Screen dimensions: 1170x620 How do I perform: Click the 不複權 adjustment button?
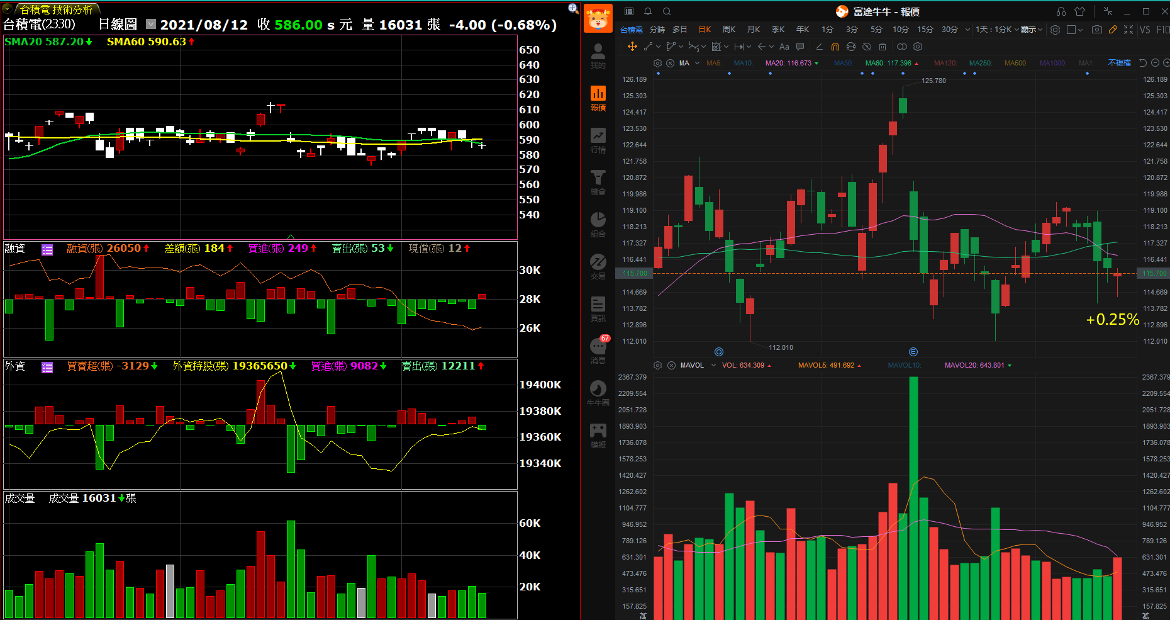point(1119,63)
